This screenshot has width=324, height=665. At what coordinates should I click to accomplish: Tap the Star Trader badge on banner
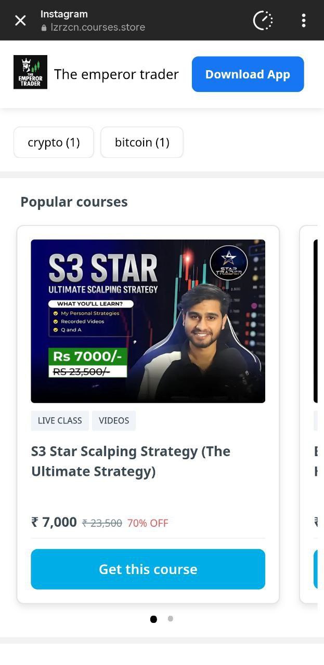[229, 263]
